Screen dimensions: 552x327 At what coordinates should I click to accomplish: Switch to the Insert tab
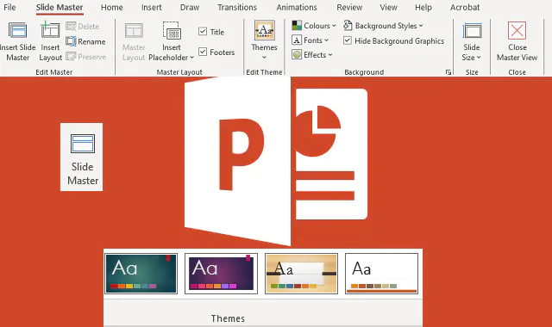[x=152, y=8]
